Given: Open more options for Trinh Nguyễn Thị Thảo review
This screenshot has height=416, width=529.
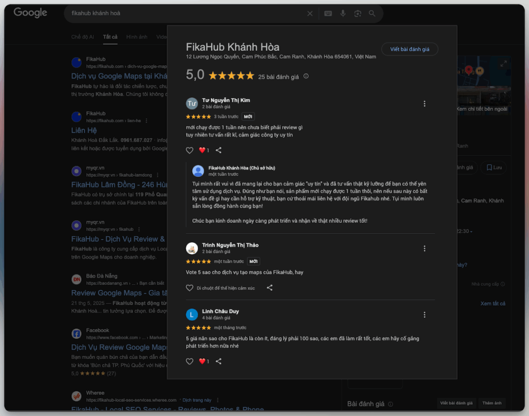Looking at the screenshot, I should pos(425,248).
